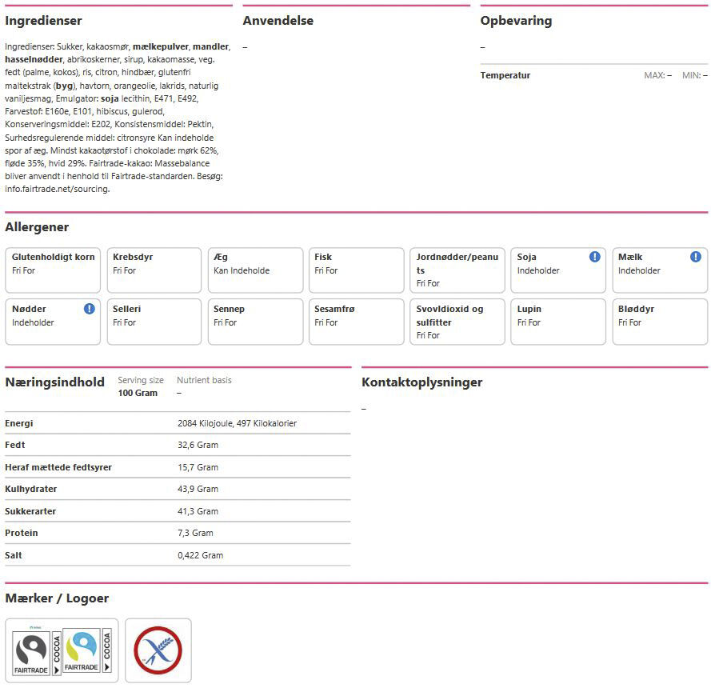Click the info.fairtrade.net/sourcing text

pos(57,189)
